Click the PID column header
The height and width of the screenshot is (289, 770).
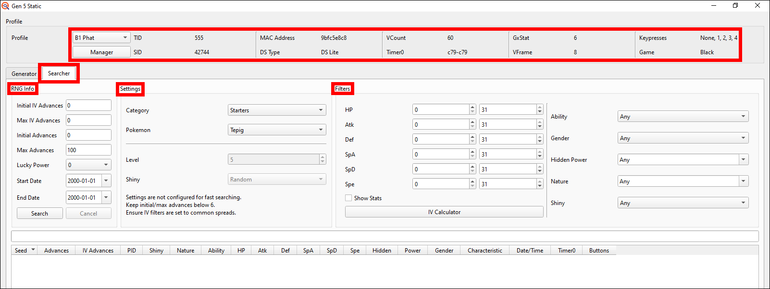(x=132, y=250)
